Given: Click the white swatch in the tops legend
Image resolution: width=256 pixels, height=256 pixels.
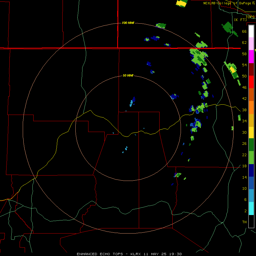Looking at the screenshot, I should 251,31.
